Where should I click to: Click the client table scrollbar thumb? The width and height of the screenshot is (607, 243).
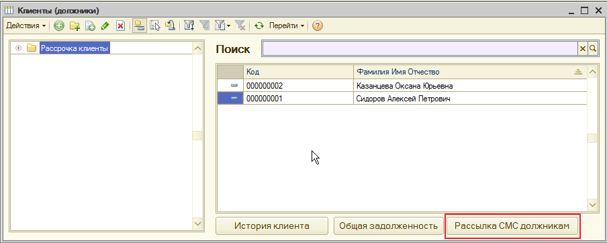[592, 138]
